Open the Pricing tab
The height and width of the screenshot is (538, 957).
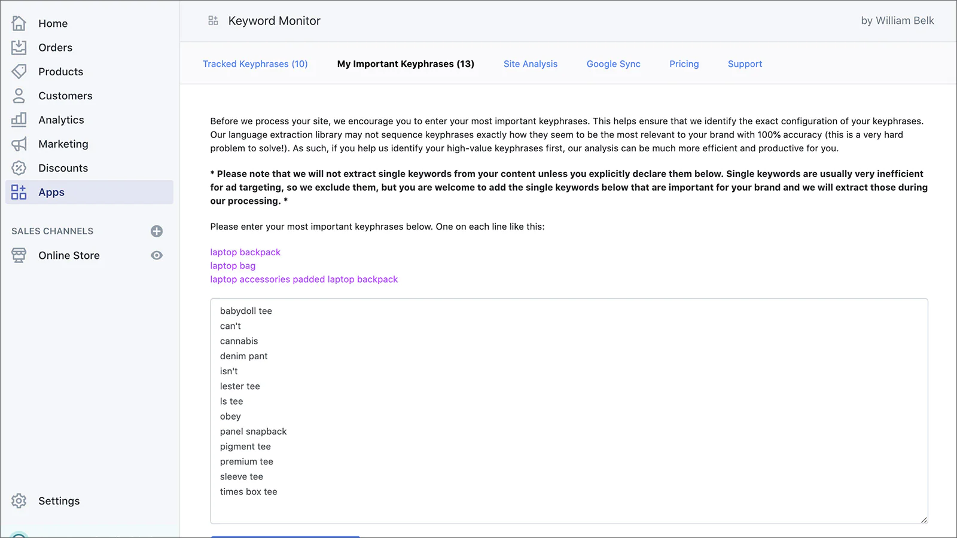pos(684,64)
